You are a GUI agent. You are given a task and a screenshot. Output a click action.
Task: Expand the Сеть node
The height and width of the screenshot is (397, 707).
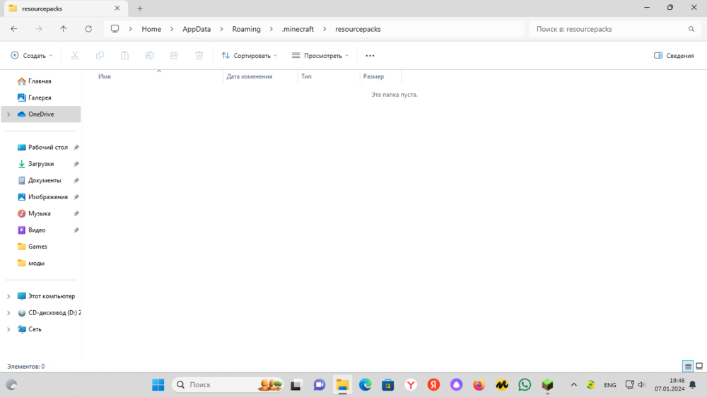click(x=8, y=329)
